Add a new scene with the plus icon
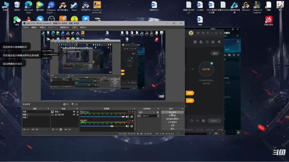Image resolution: width=289 pixels, height=162 pixels. tap(24, 130)
